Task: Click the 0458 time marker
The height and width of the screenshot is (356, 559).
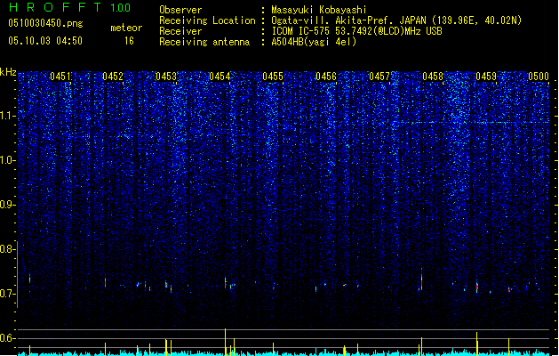Action: (433, 77)
